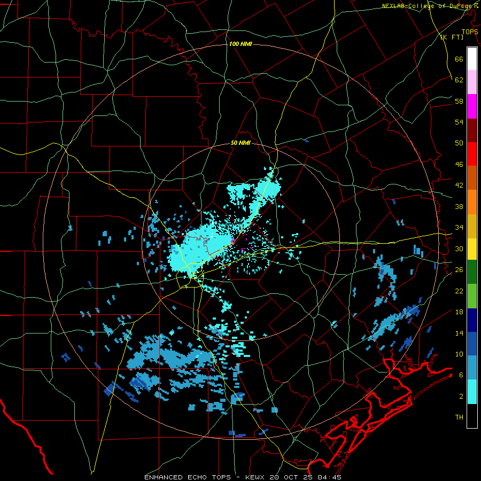The image size is (481, 481).
Task: Select the dark red legend swatch
Action: 472,130
